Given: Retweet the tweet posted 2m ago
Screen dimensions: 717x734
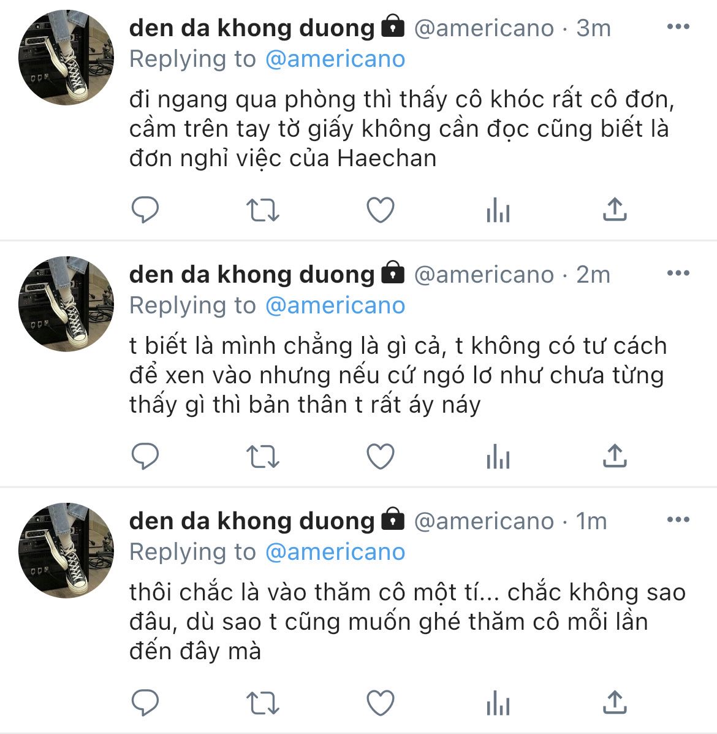Looking at the screenshot, I should point(262,457).
